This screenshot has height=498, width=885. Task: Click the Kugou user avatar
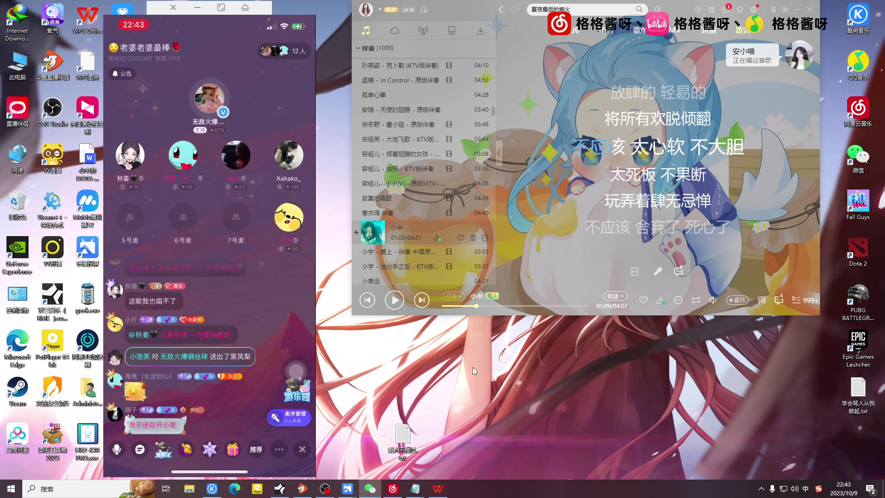pyautogui.click(x=366, y=10)
